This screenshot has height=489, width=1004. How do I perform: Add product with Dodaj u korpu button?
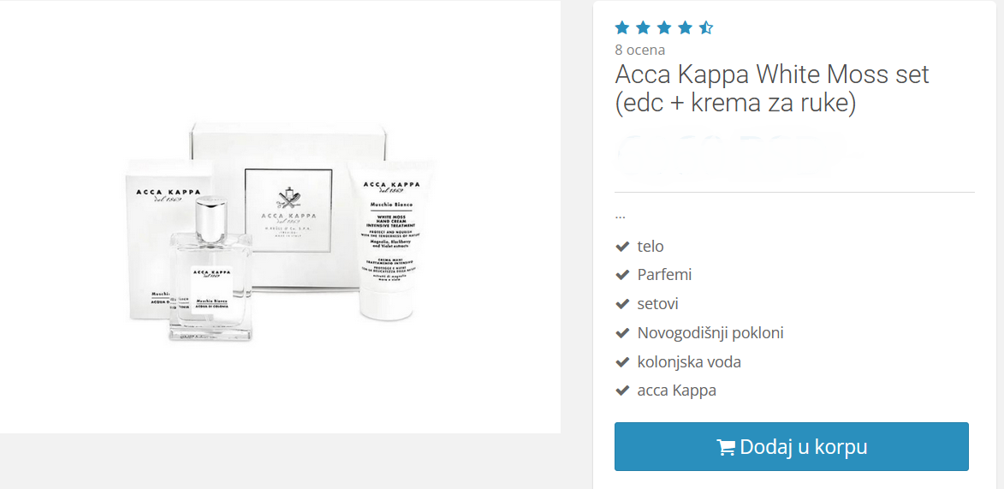click(792, 447)
